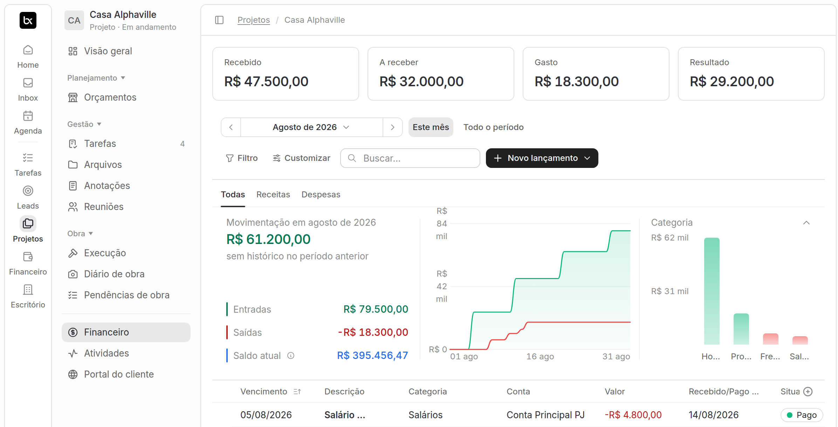Switch to Todo o período
The image size is (838, 427).
pyautogui.click(x=493, y=127)
